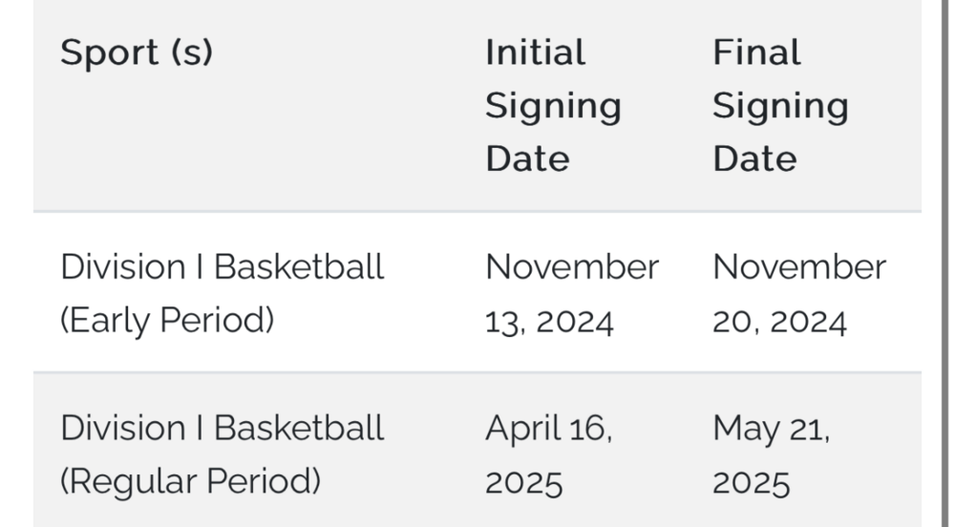Click the "May 21," date text

771,429
